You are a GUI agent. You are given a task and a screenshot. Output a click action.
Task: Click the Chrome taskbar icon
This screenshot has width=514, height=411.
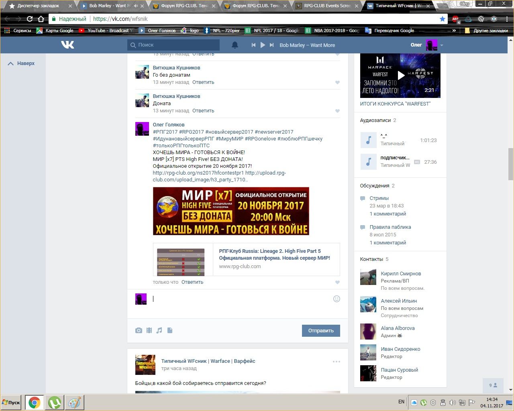(35, 403)
